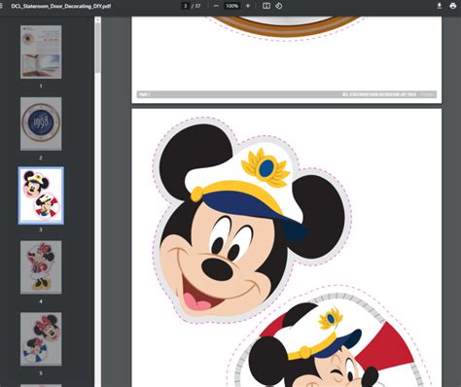Click the page number input field
This screenshot has height=387, width=461.
pos(185,6)
